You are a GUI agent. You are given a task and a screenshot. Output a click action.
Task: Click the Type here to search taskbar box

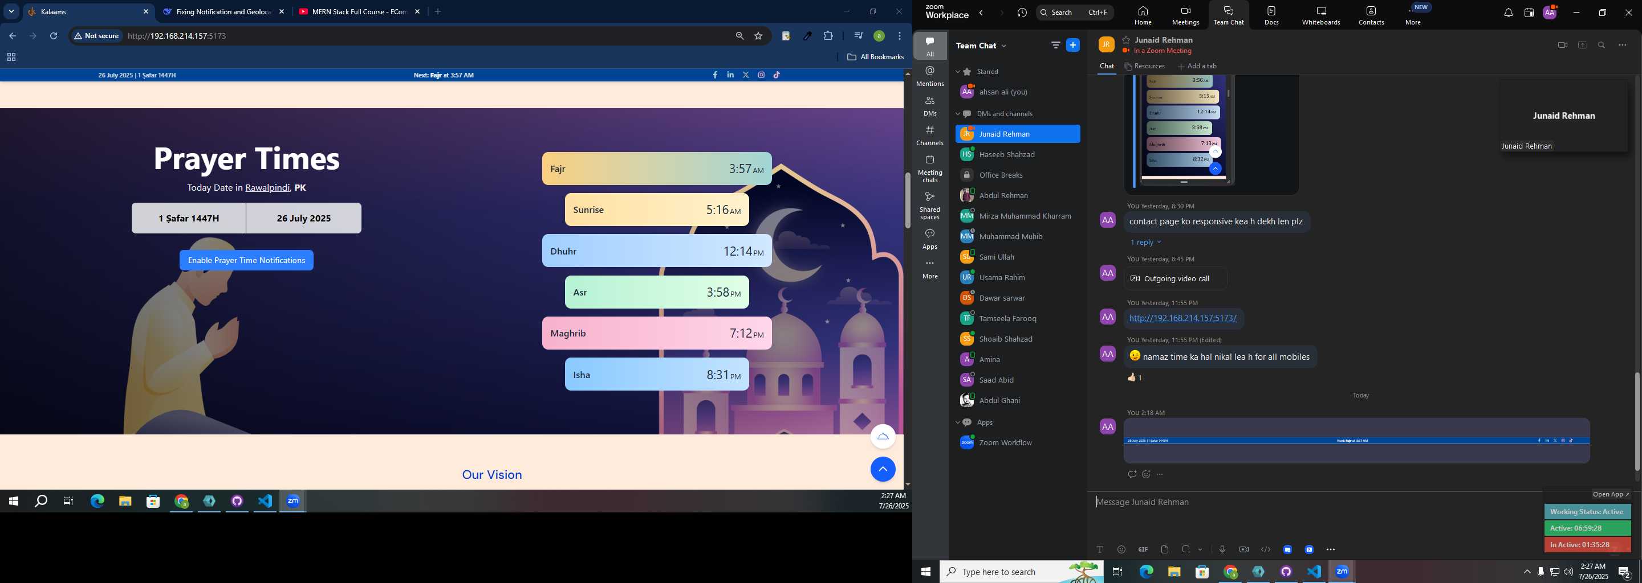[x=1022, y=572]
